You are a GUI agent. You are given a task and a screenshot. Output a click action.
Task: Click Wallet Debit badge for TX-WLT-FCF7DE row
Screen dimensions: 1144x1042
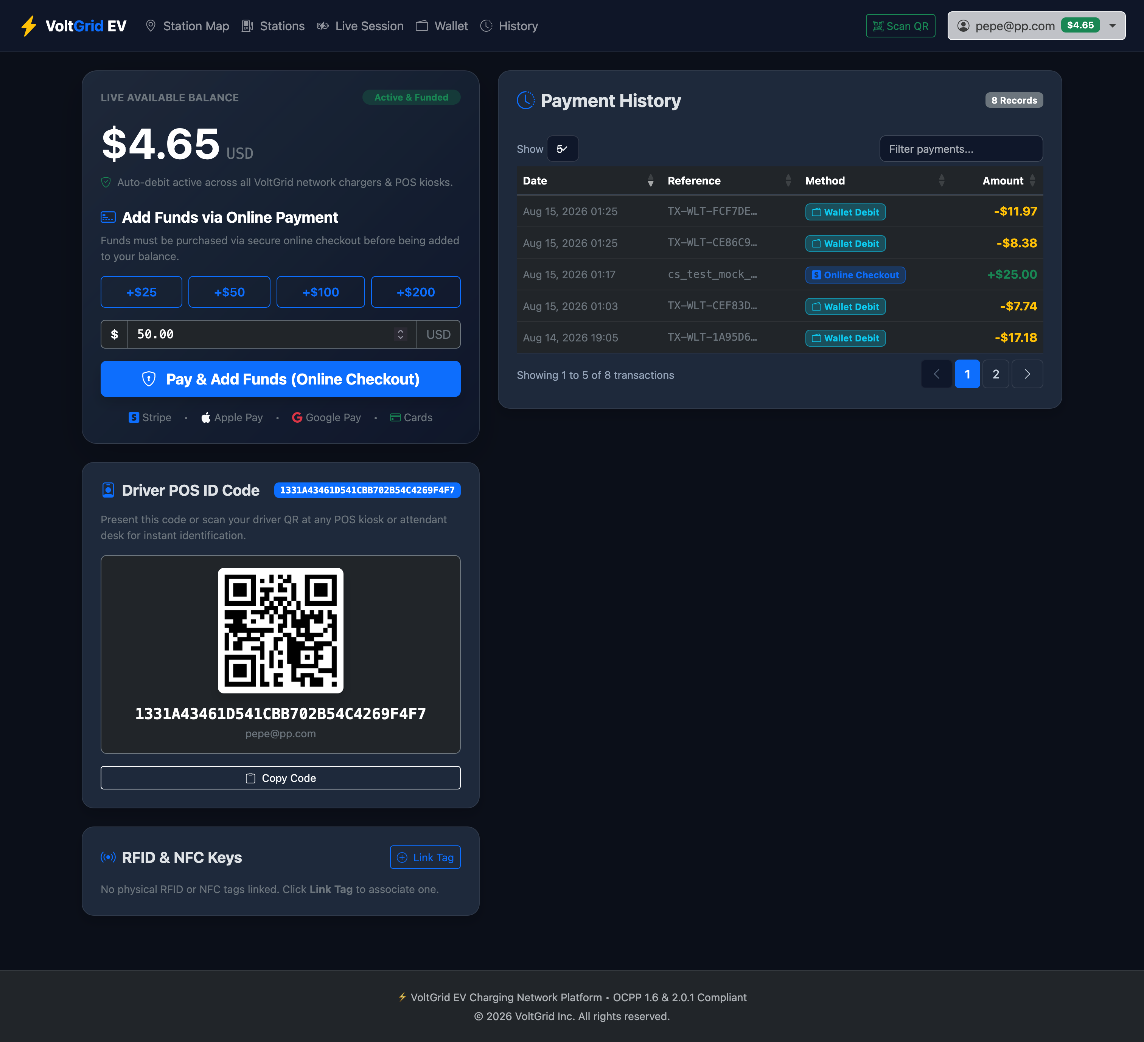point(845,212)
